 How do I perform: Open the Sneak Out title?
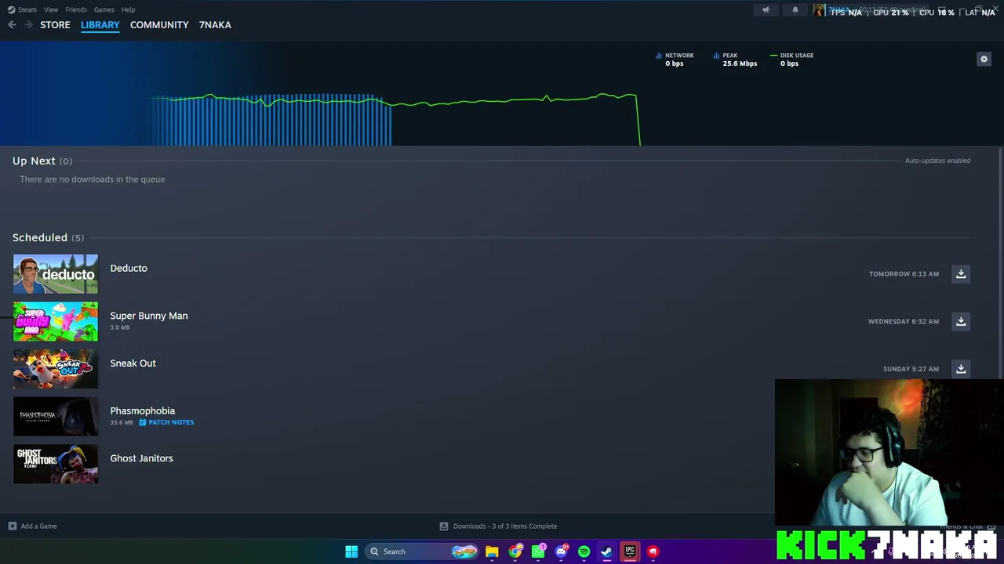[133, 363]
